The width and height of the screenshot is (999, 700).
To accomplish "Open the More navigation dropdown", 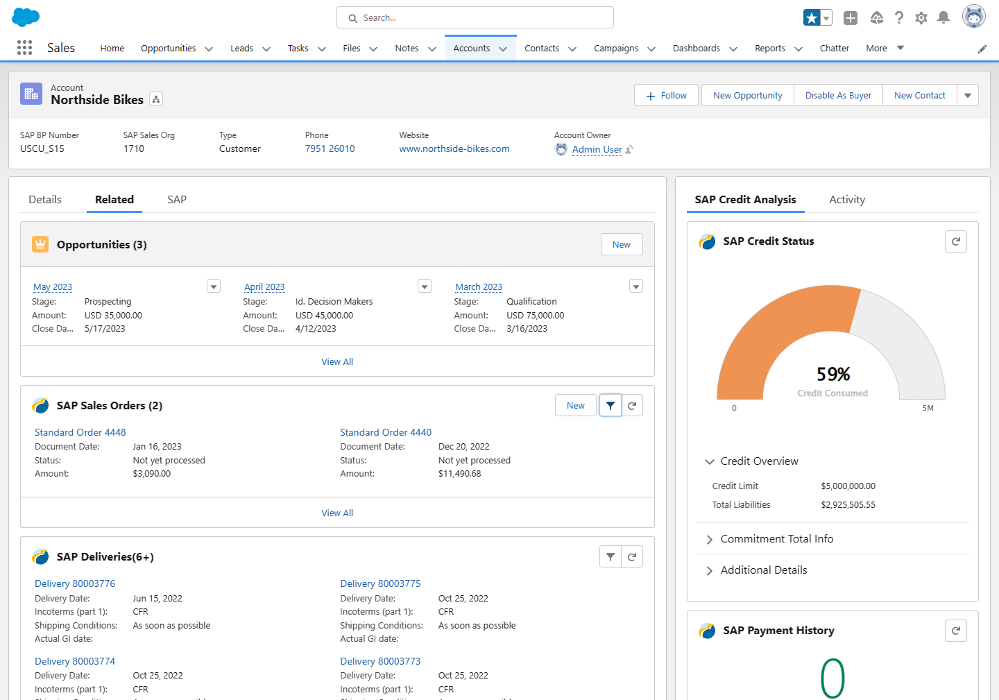I will 885,48.
